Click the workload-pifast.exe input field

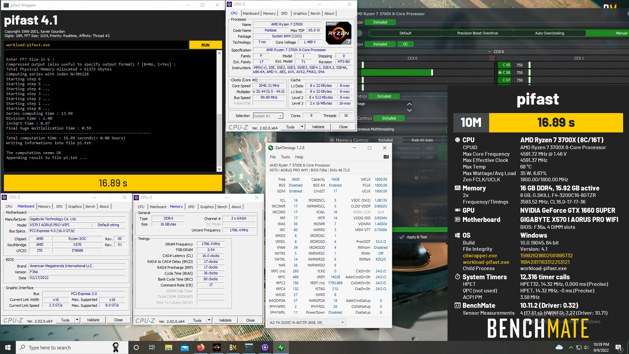pos(96,45)
